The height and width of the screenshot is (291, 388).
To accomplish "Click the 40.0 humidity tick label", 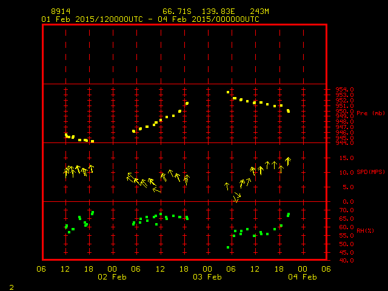I will (x=346, y=260).
